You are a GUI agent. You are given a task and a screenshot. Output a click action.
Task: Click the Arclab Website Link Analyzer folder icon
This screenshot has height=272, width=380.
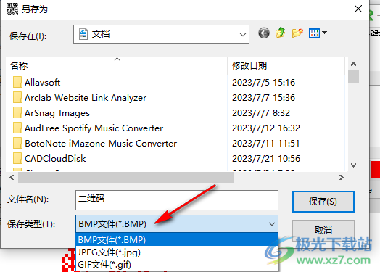click(x=17, y=98)
